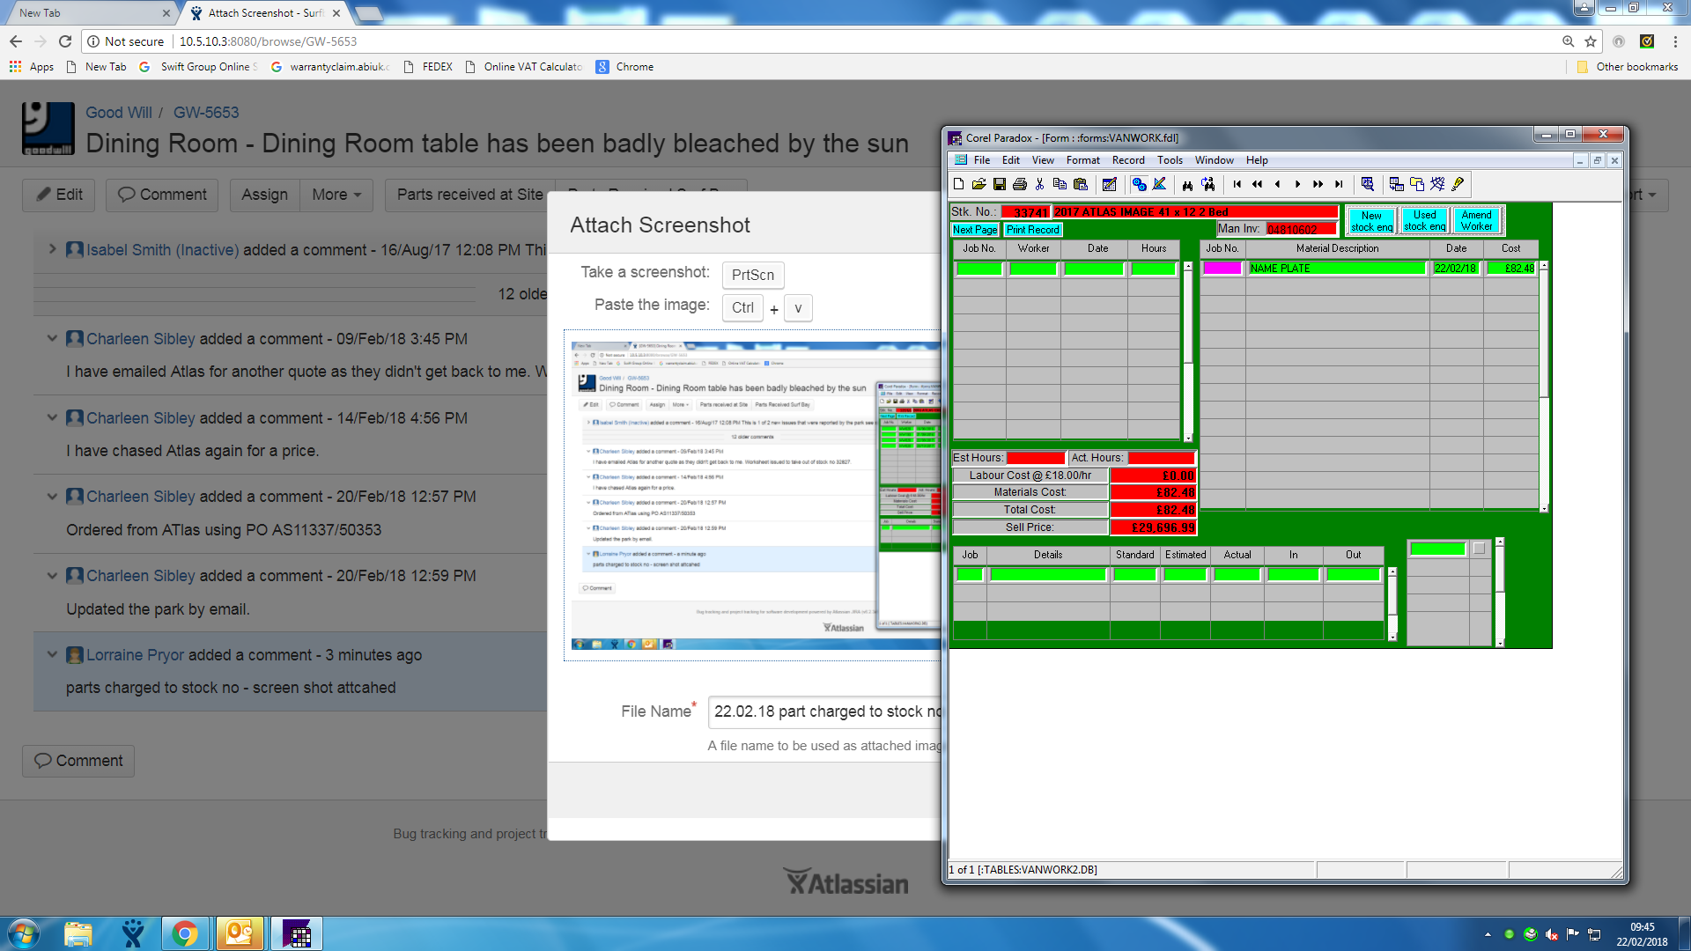Open the Record menu in Paradox
The height and width of the screenshot is (951, 1691).
pyautogui.click(x=1127, y=160)
